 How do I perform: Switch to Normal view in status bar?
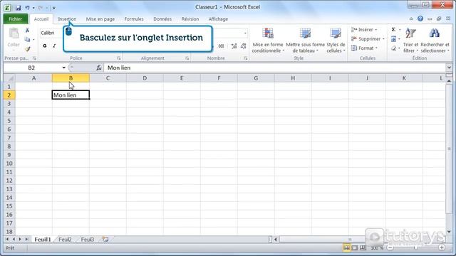click(347, 248)
